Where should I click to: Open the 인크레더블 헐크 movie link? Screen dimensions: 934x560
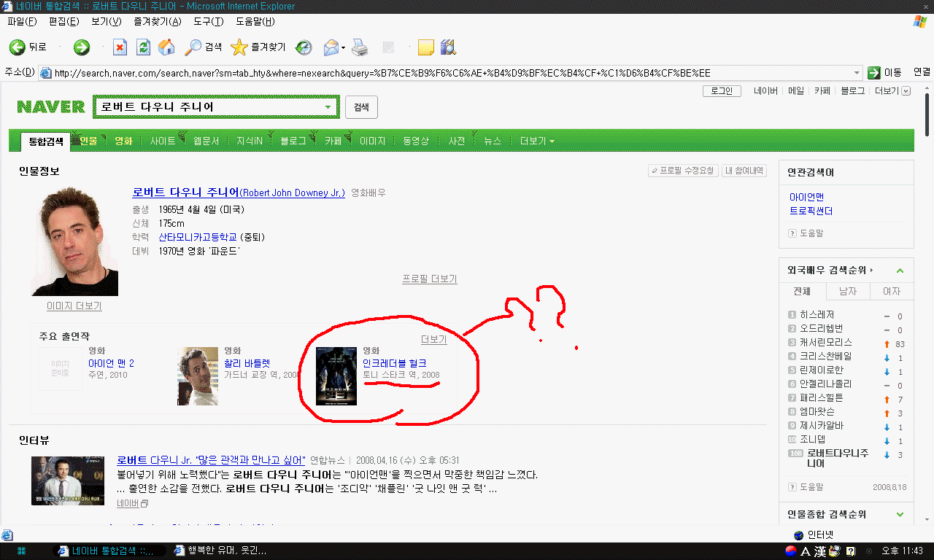click(x=394, y=363)
